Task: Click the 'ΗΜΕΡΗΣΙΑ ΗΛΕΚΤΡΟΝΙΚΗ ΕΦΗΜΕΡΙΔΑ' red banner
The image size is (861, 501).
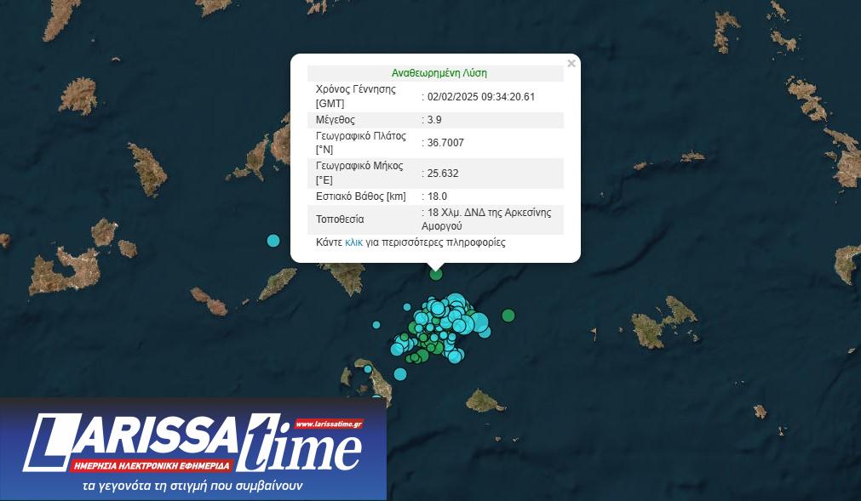Action: [x=151, y=465]
